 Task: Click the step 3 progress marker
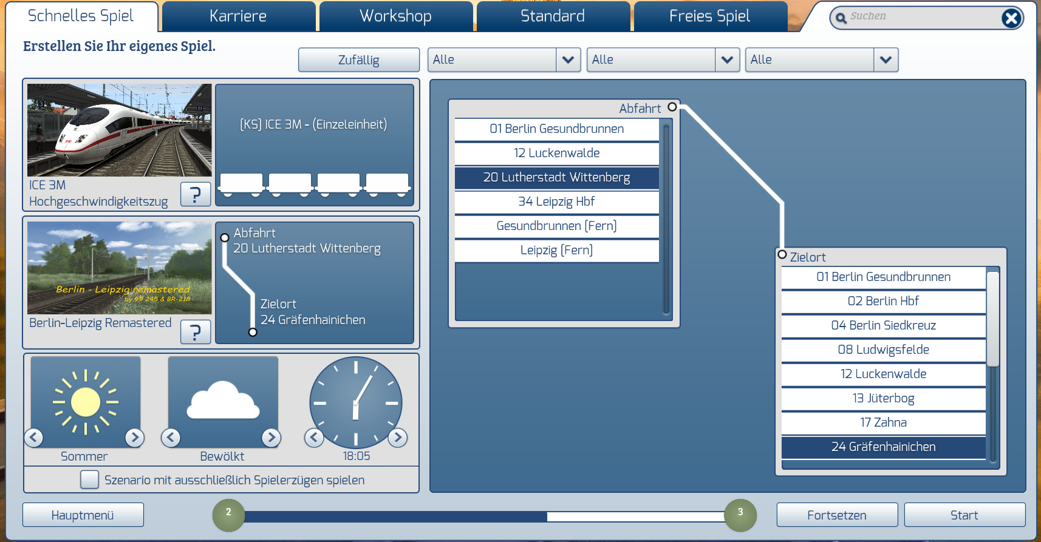tap(740, 515)
